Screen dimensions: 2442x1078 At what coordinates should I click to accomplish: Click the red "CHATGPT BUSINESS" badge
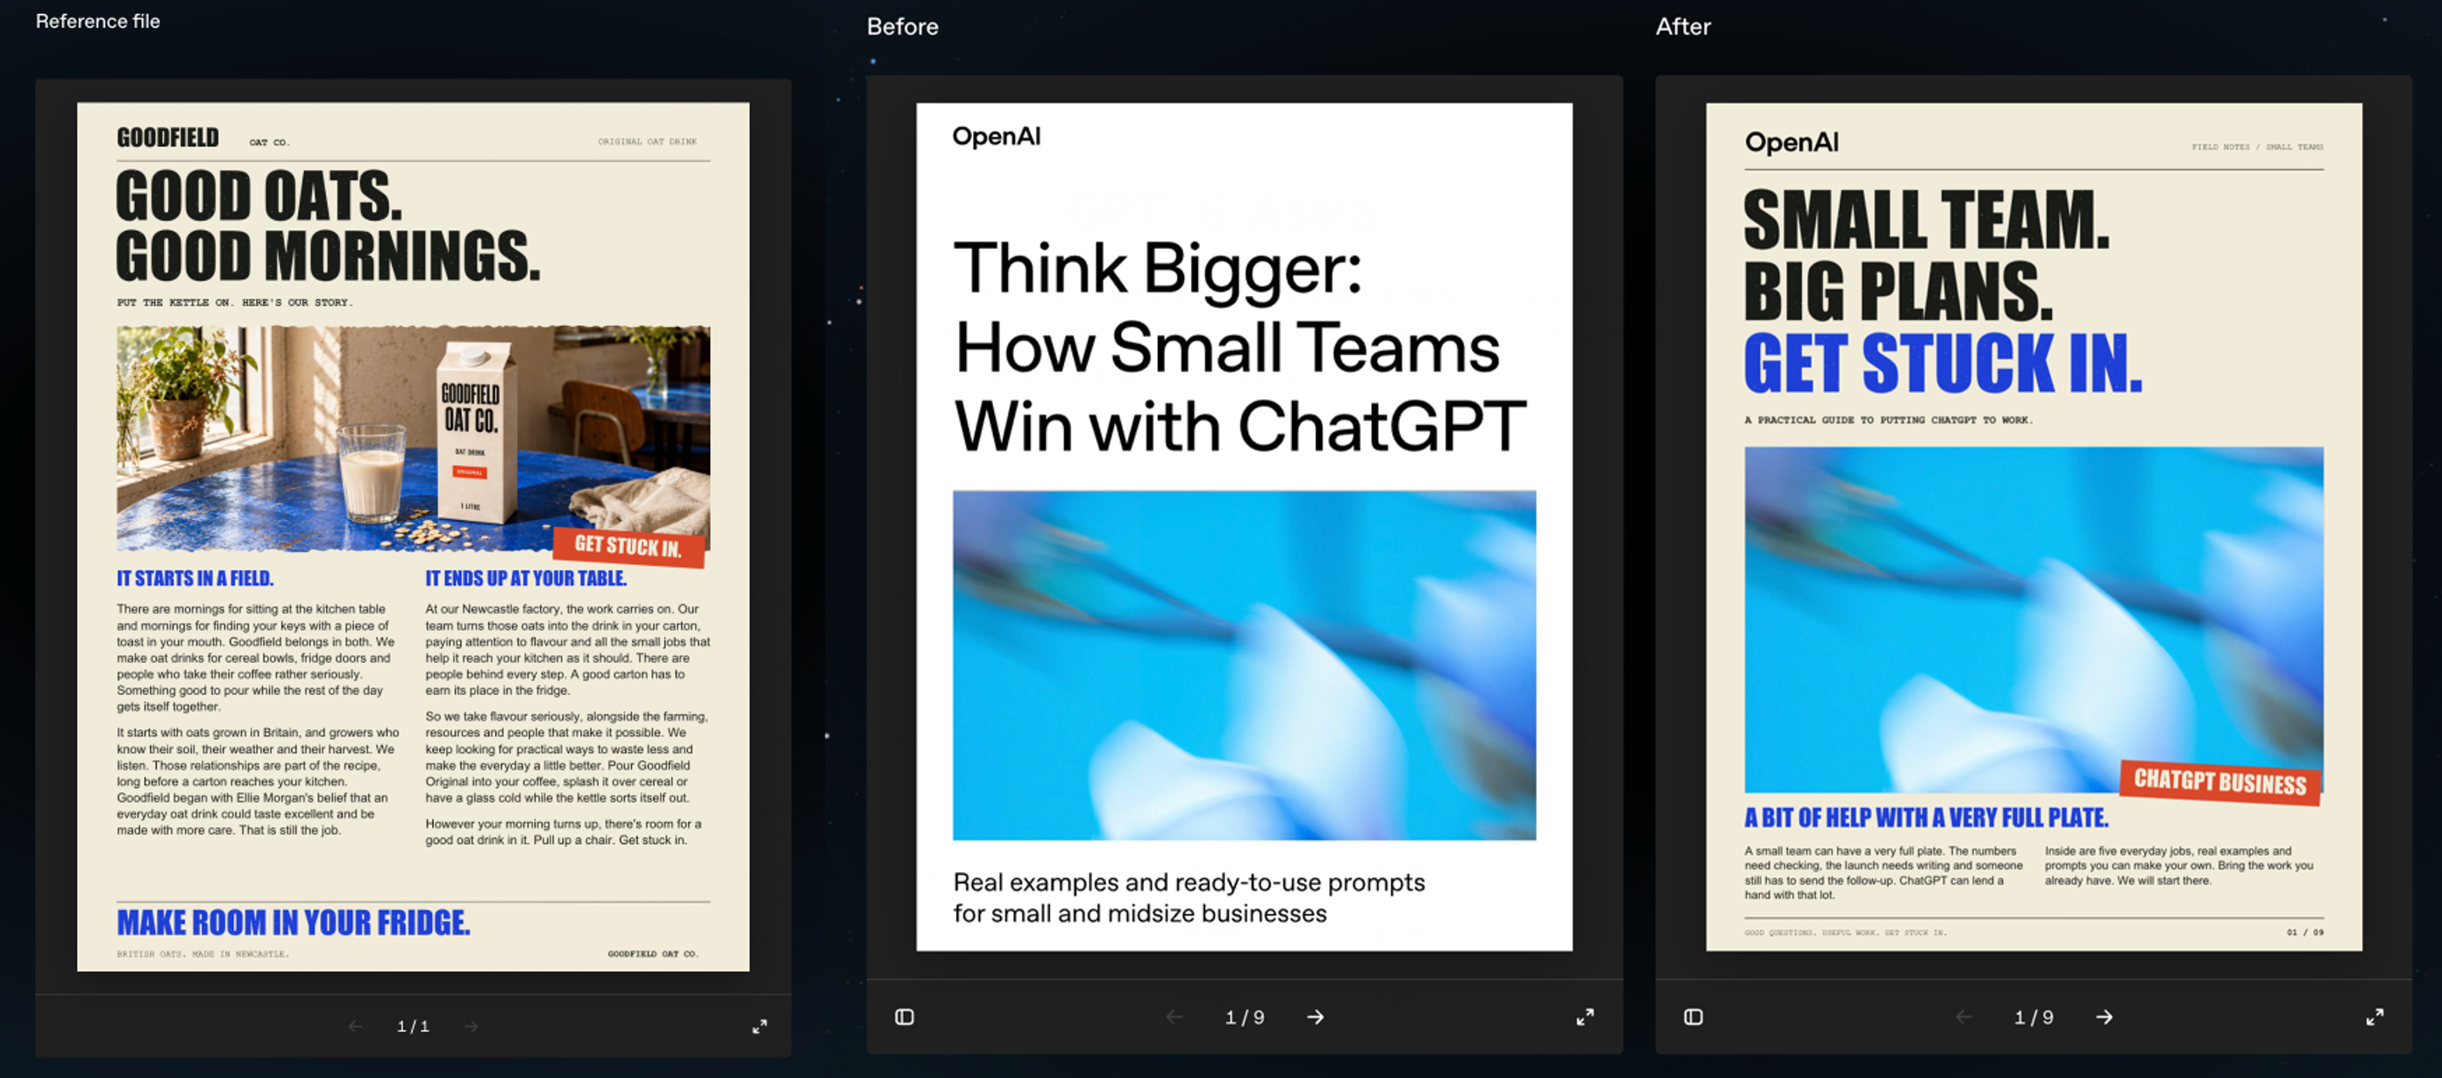(x=2220, y=782)
